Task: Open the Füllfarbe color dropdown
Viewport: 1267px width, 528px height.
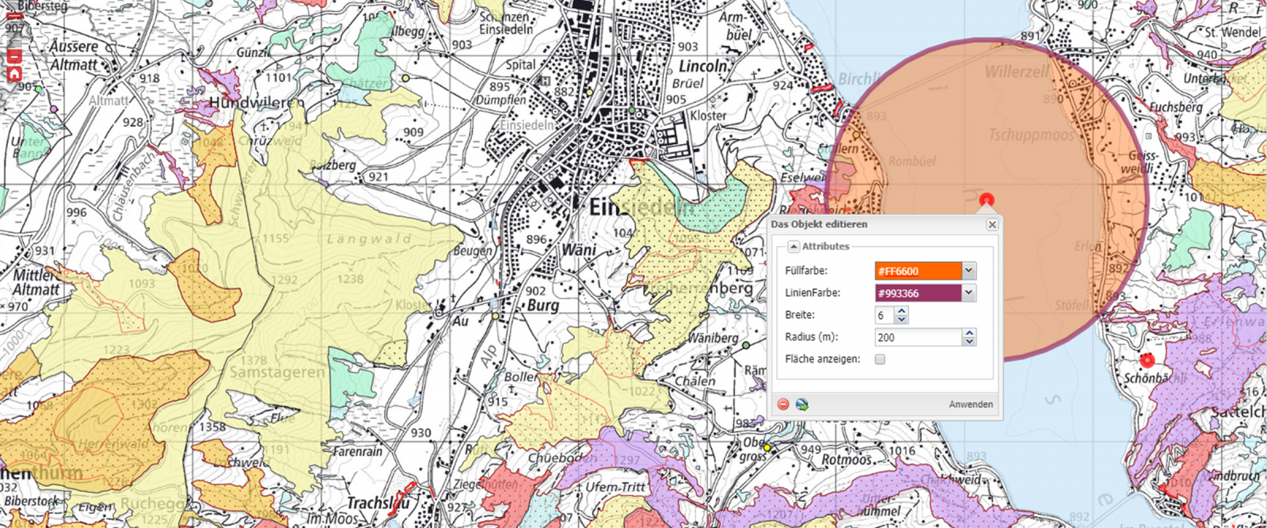Action: pos(968,271)
